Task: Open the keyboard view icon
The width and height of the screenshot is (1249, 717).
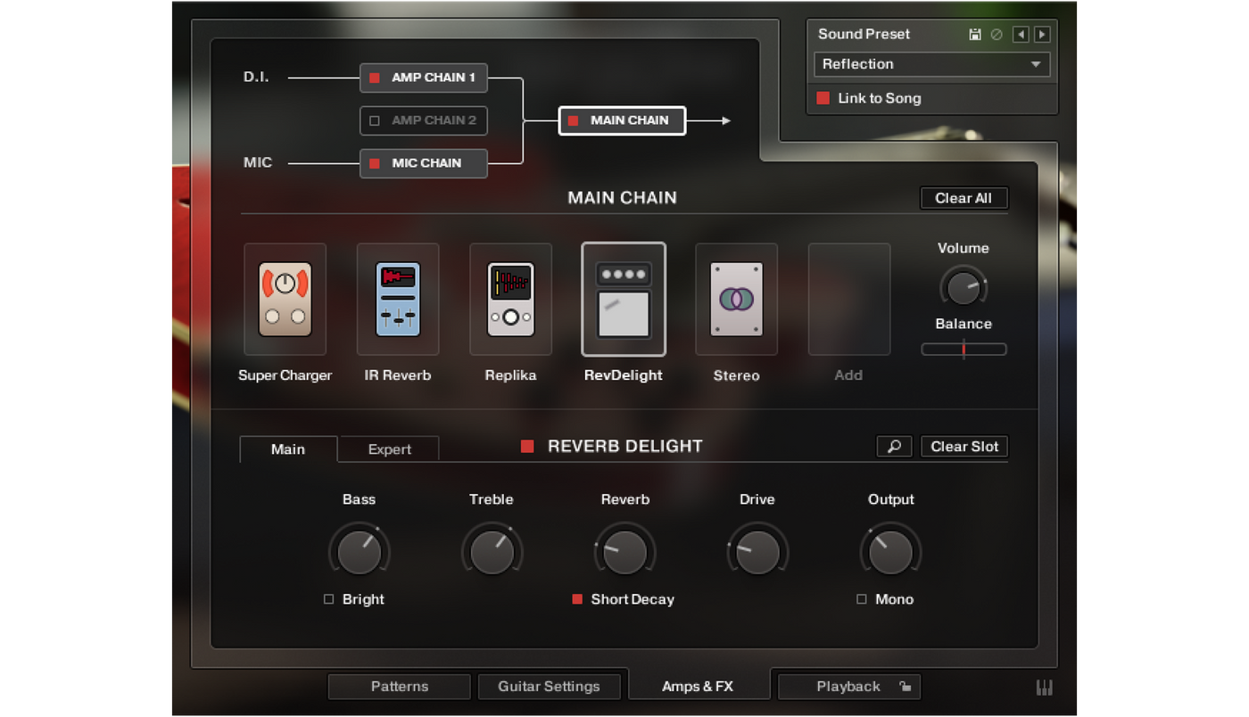Action: tap(1044, 688)
